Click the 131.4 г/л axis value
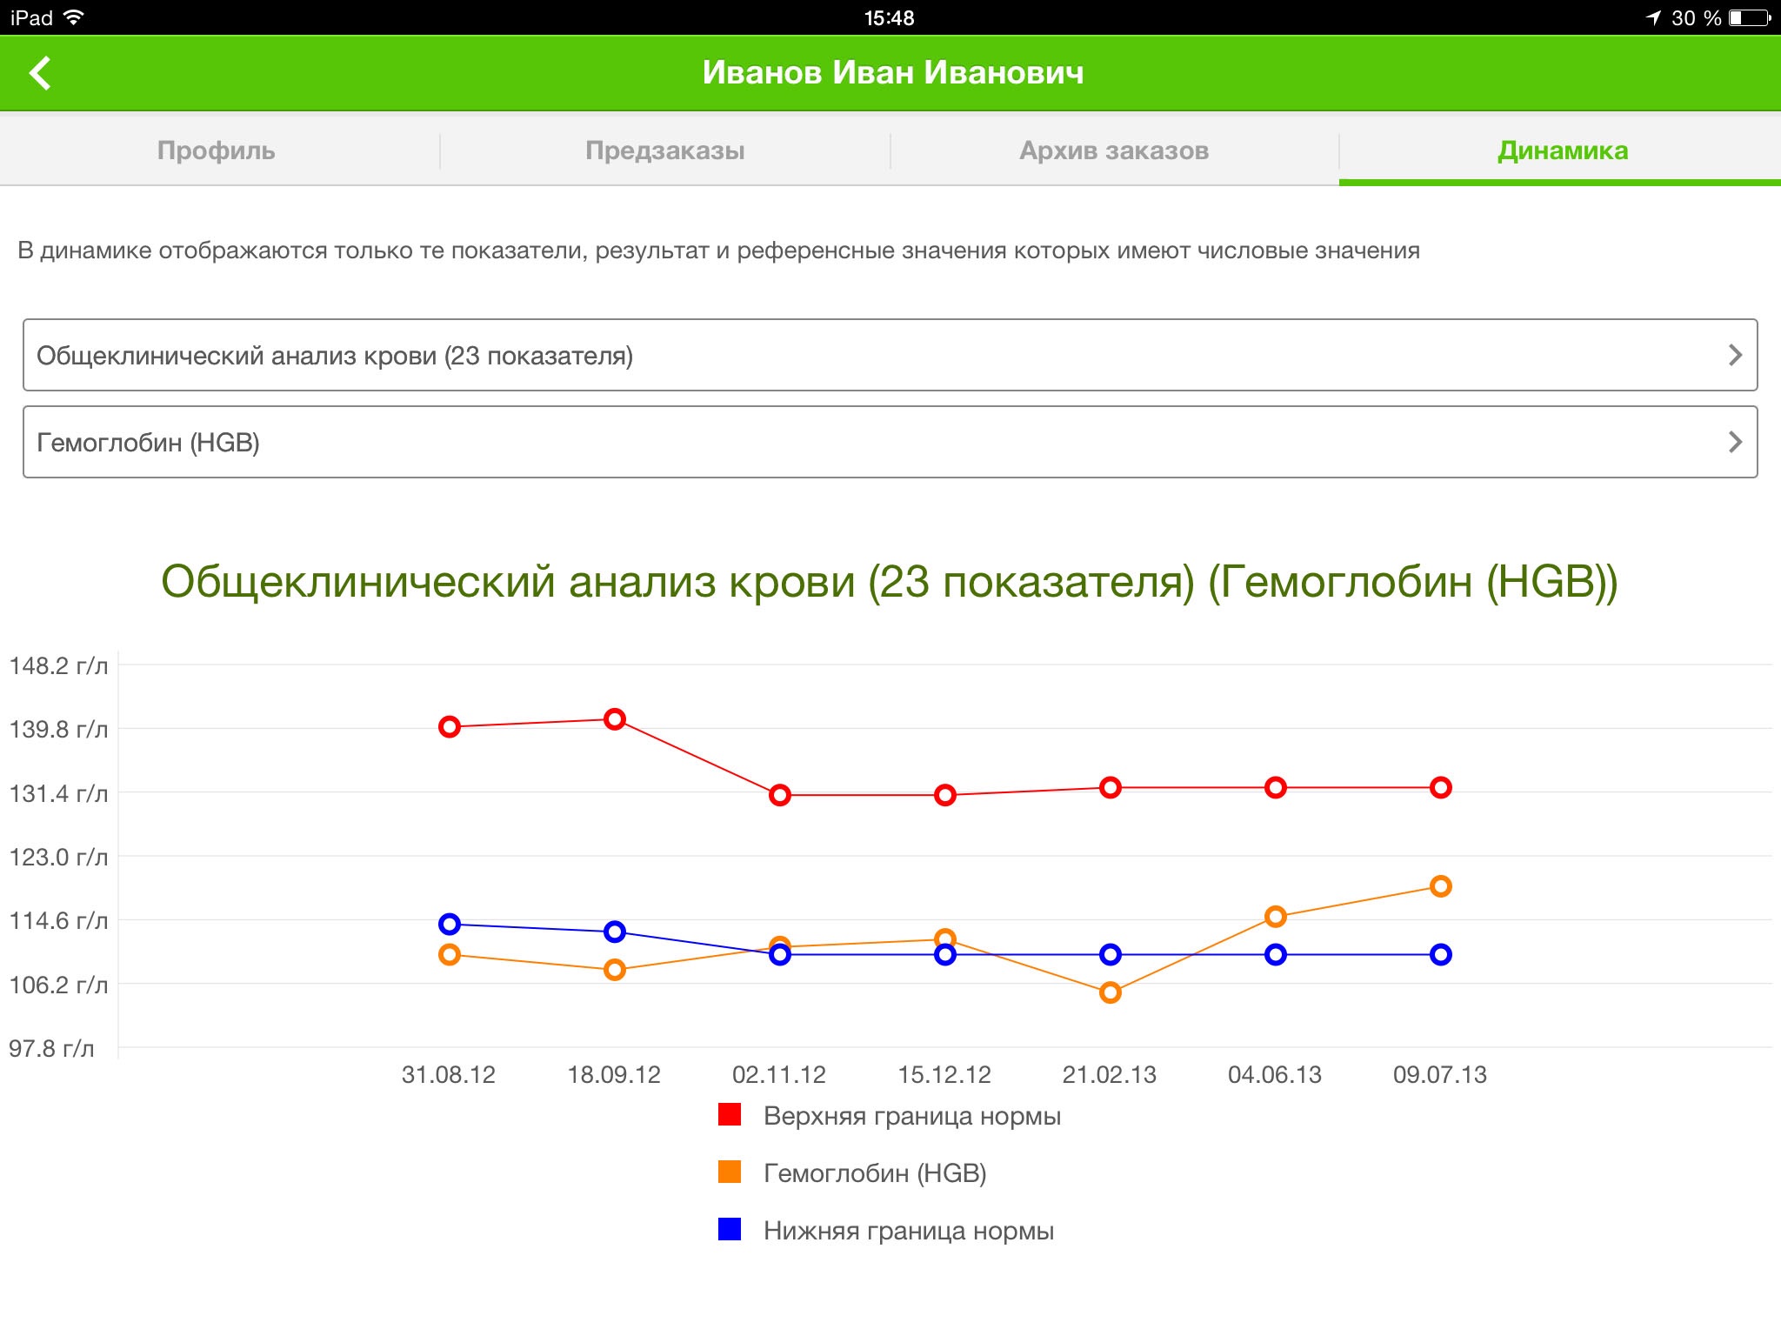Screen dimensions: 1781x1336 (59, 793)
